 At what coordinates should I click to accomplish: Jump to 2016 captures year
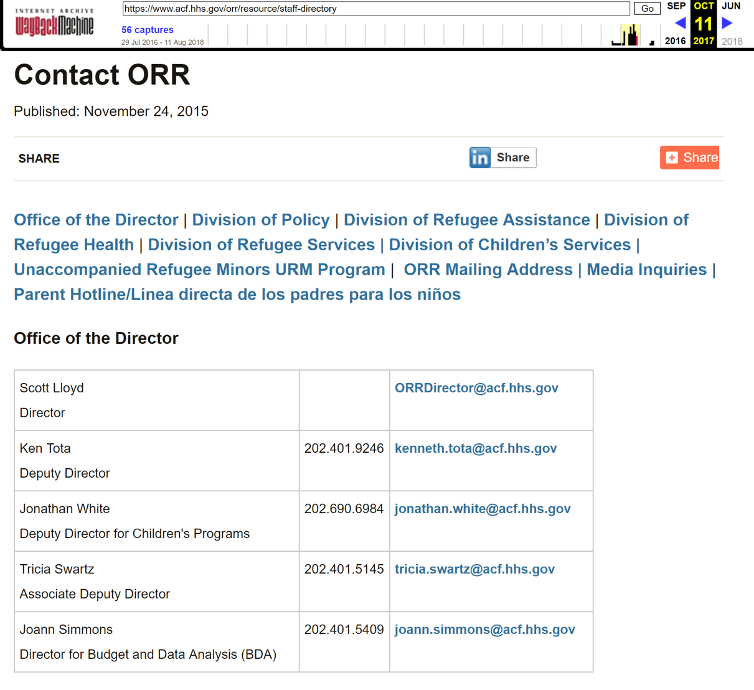tap(675, 41)
